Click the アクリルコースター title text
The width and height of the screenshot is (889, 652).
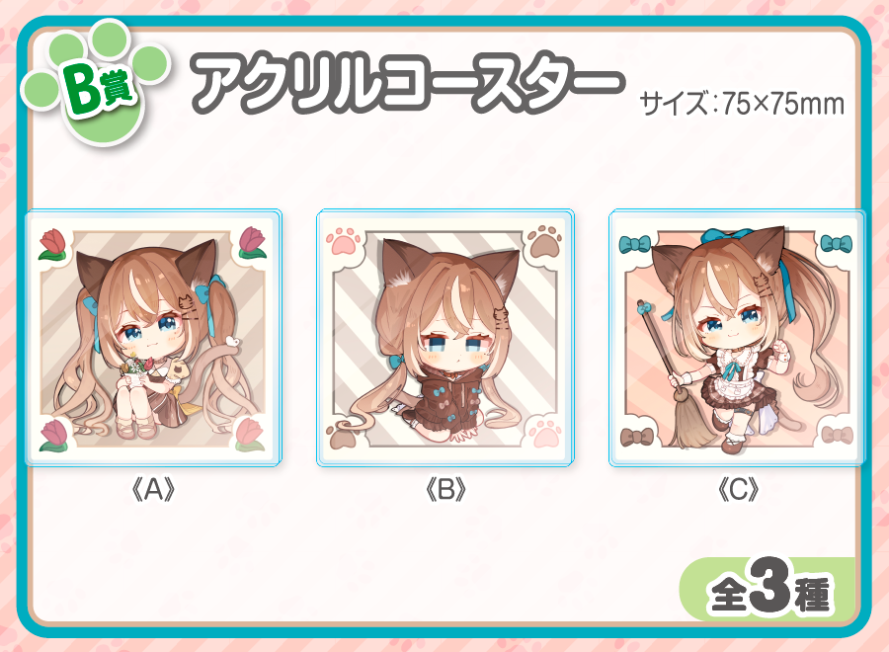(x=408, y=84)
